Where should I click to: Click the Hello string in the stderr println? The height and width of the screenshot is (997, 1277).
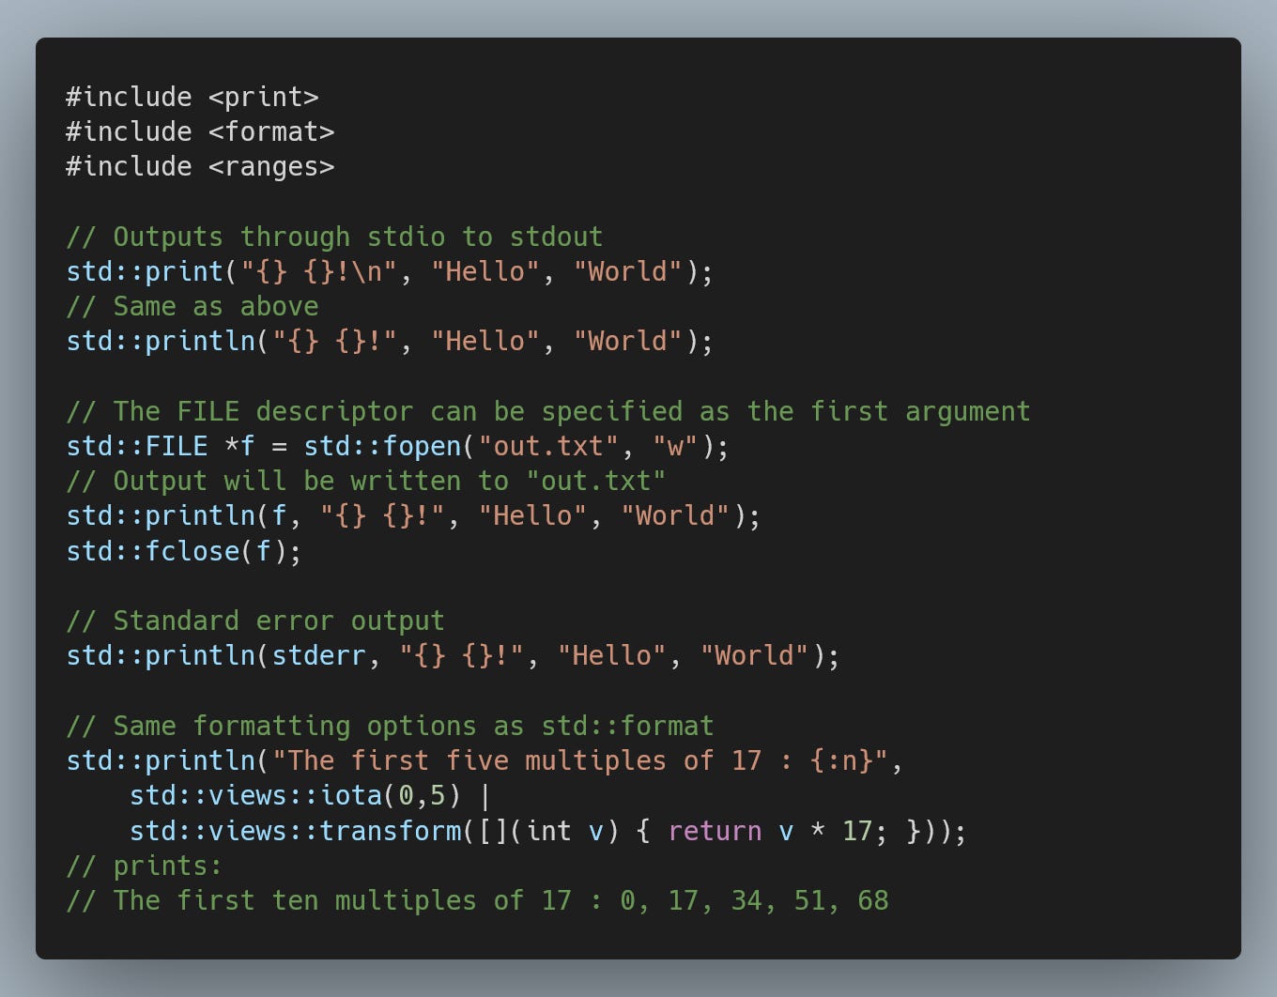(x=611, y=654)
